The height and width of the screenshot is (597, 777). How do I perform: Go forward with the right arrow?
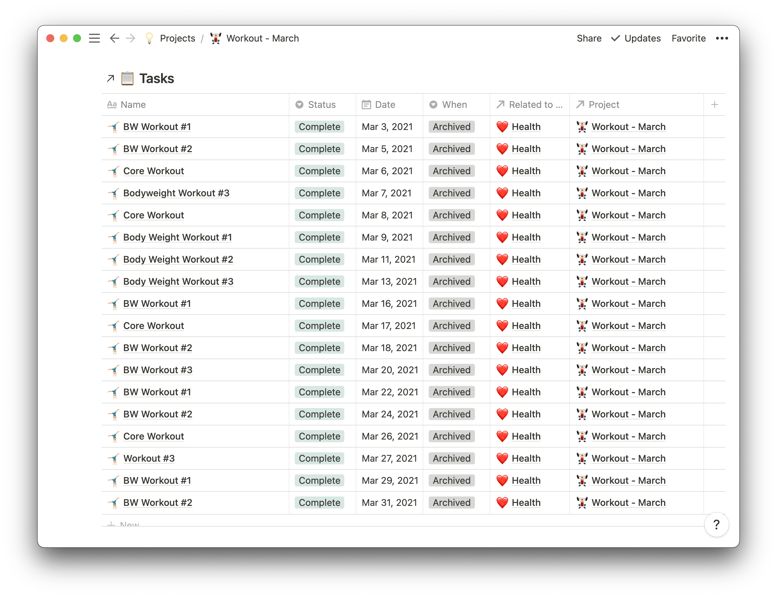pos(131,39)
